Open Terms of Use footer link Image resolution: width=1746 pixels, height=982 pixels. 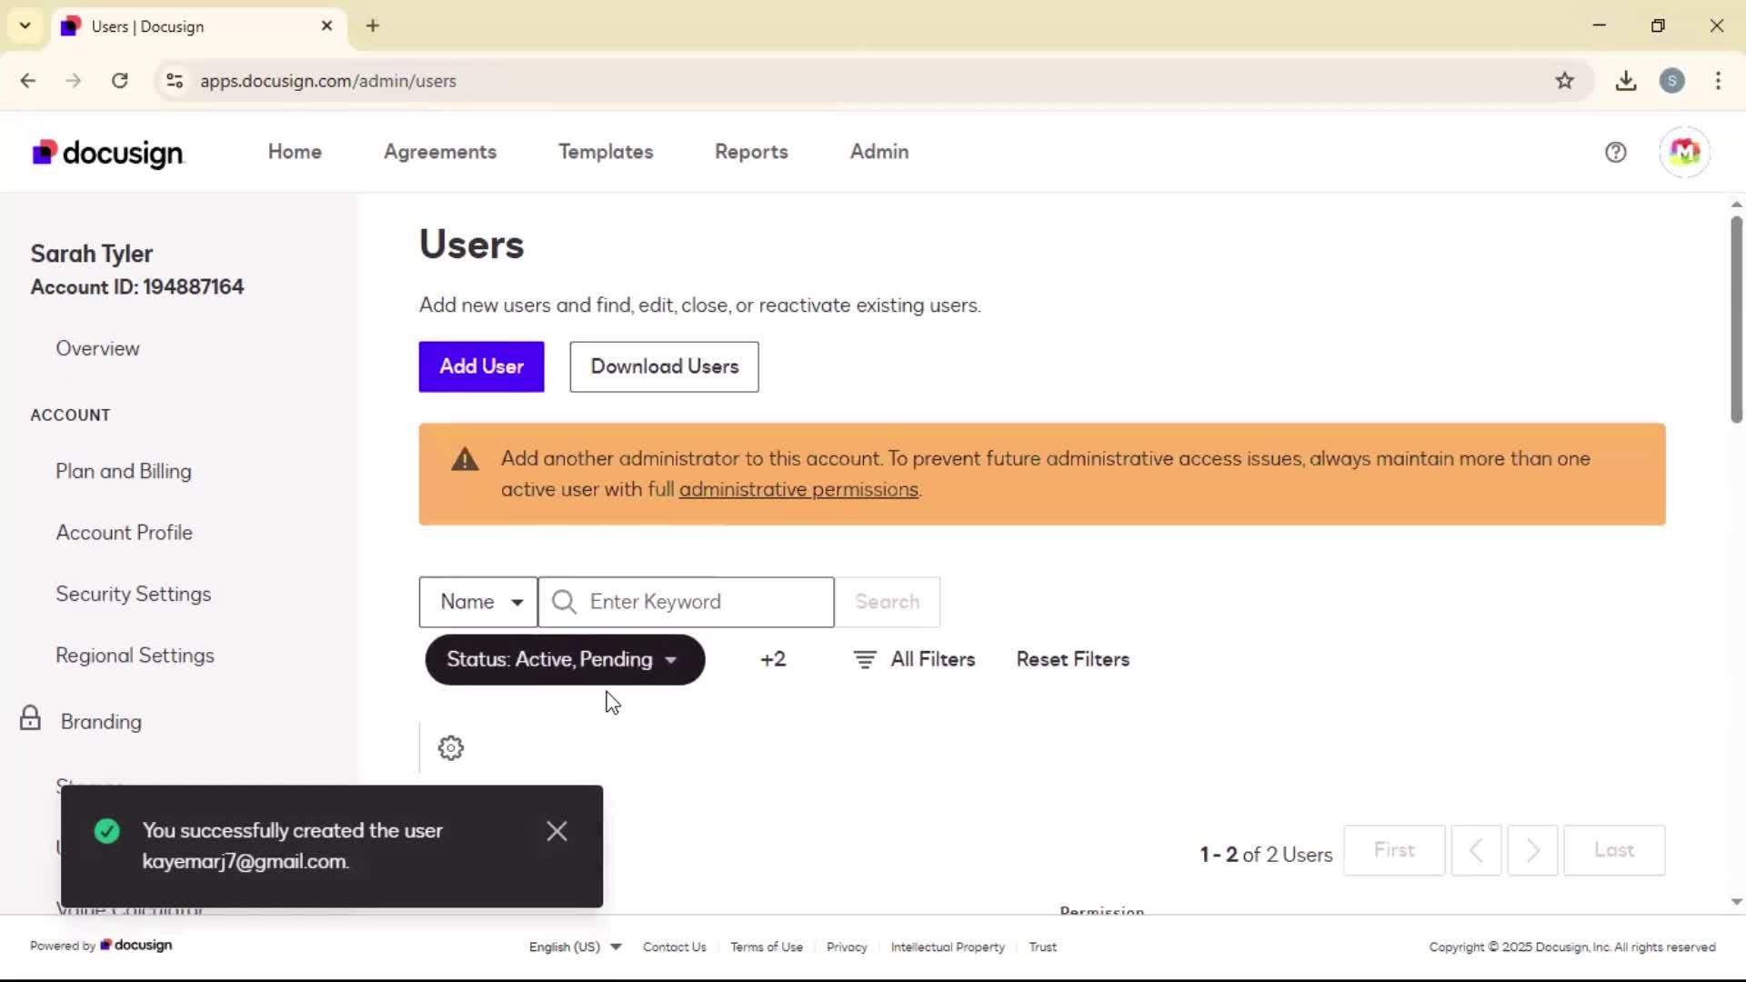767,947
